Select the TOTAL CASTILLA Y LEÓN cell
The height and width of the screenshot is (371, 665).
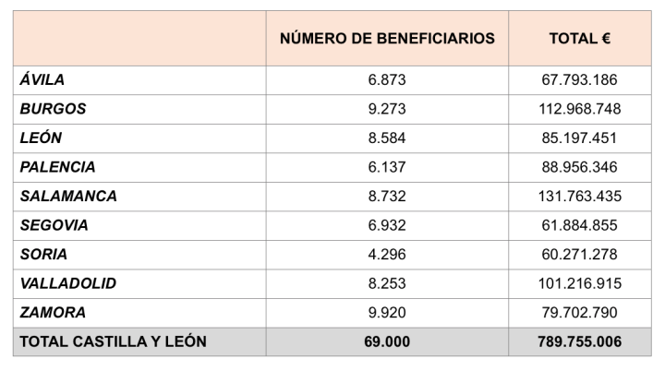click(113, 342)
